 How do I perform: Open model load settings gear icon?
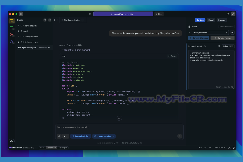(90, 14)
